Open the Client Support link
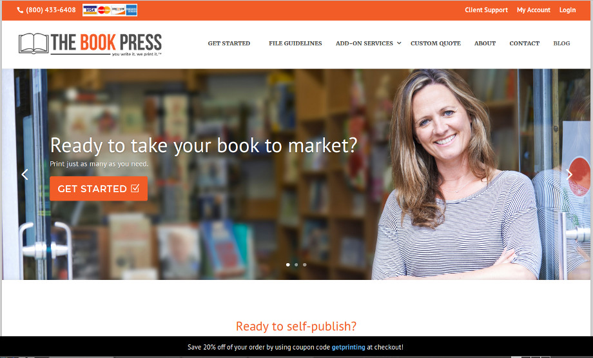Viewport: 593px width, 358px height. coord(487,10)
